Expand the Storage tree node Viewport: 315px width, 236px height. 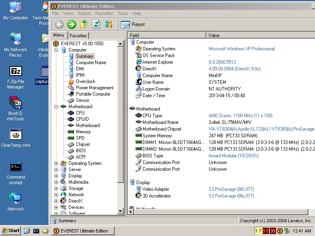(x=56, y=188)
